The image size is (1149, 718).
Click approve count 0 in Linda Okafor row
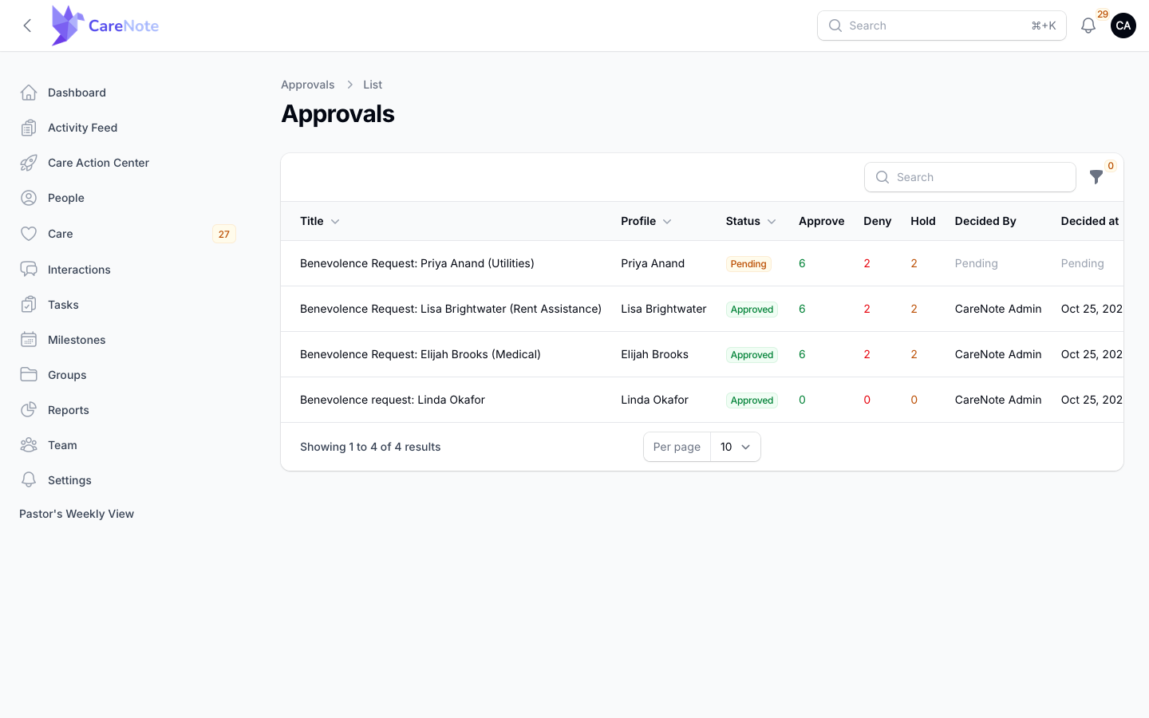point(802,400)
